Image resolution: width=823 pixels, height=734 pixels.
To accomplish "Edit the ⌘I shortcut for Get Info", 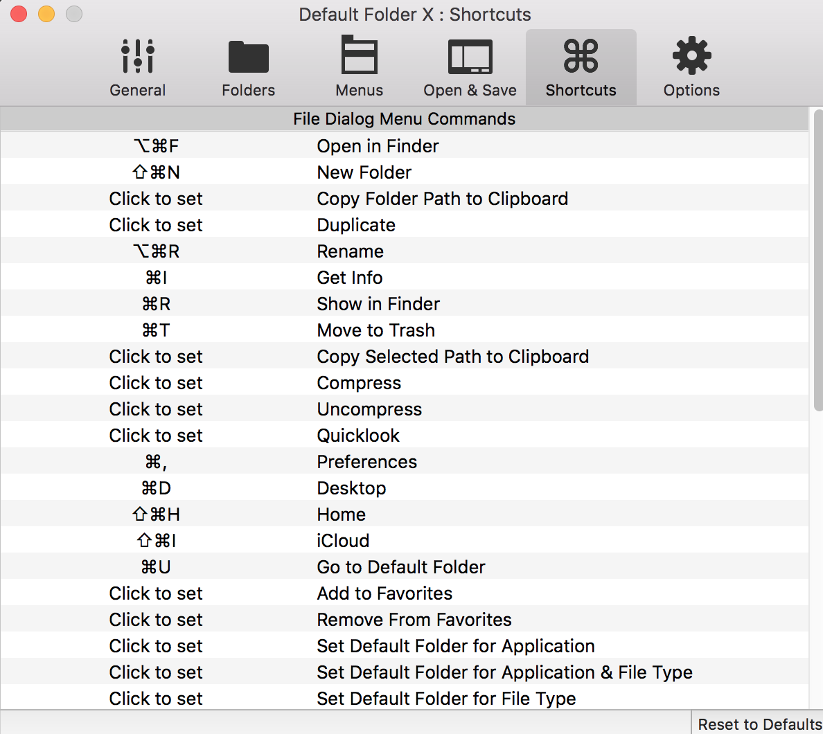I will tap(156, 278).
